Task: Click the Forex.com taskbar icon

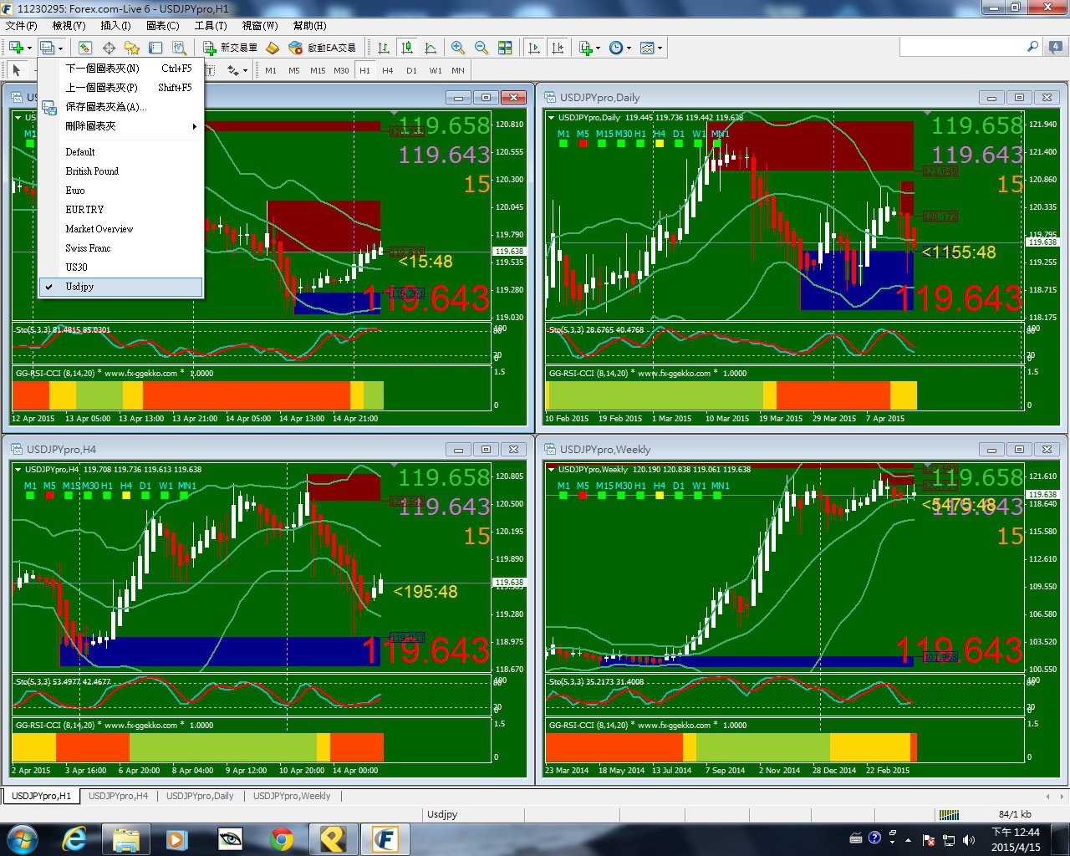Action: (385, 838)
